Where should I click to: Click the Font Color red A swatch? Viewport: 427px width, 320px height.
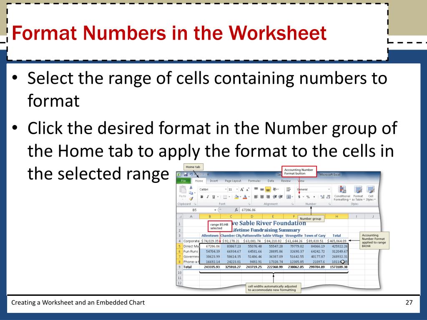coord(245,197)
